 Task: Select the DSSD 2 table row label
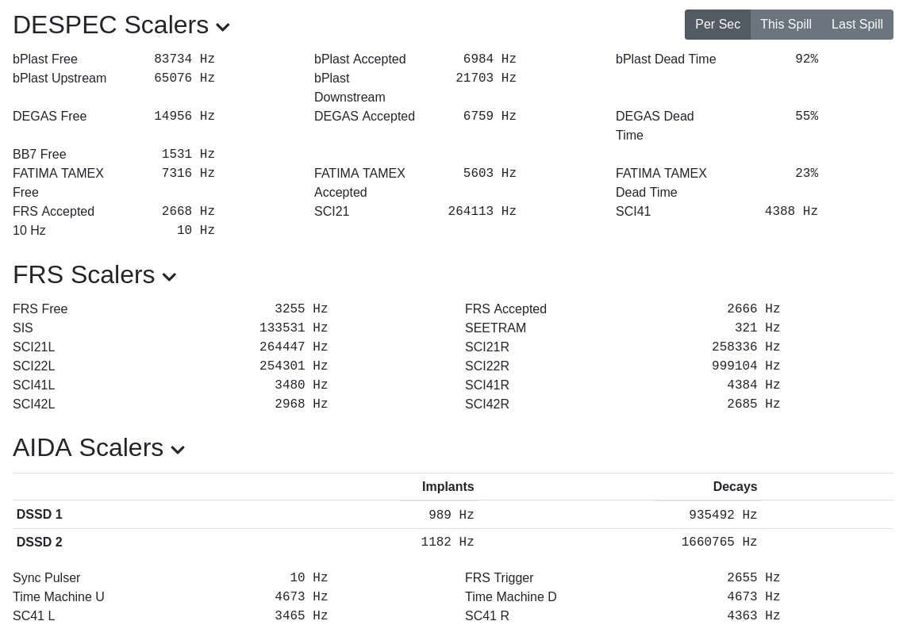click(x=40, y=542)
